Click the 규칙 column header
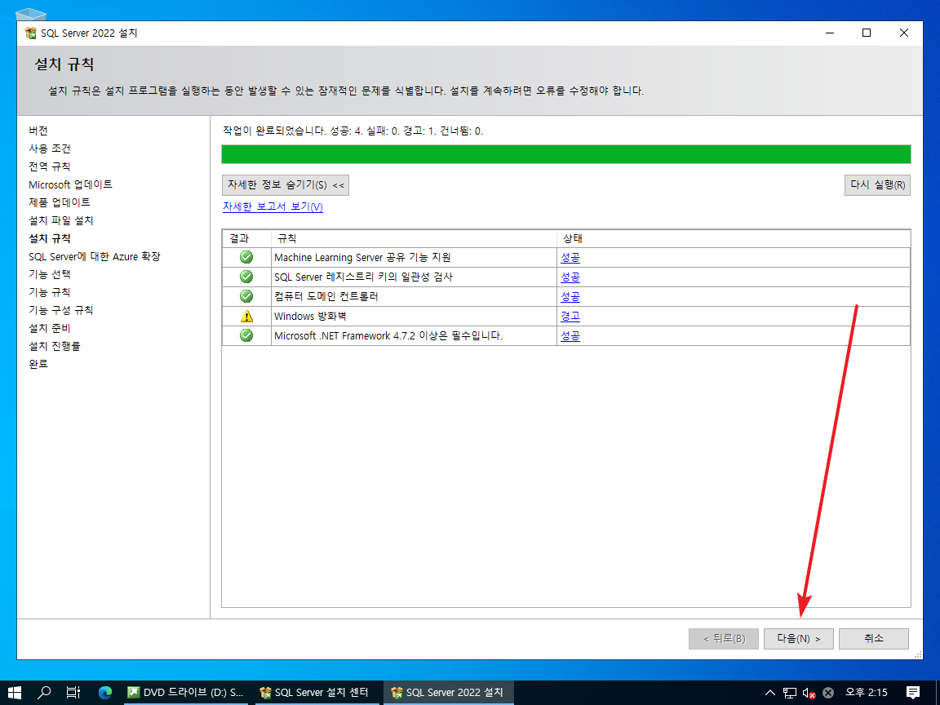This screenshot has width=940, height=705. point(414,238)
